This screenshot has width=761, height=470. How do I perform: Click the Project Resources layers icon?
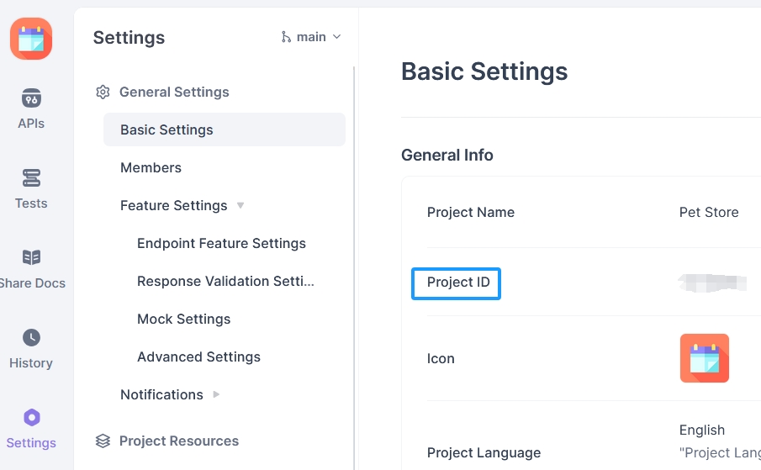click(x=103, y=441)
